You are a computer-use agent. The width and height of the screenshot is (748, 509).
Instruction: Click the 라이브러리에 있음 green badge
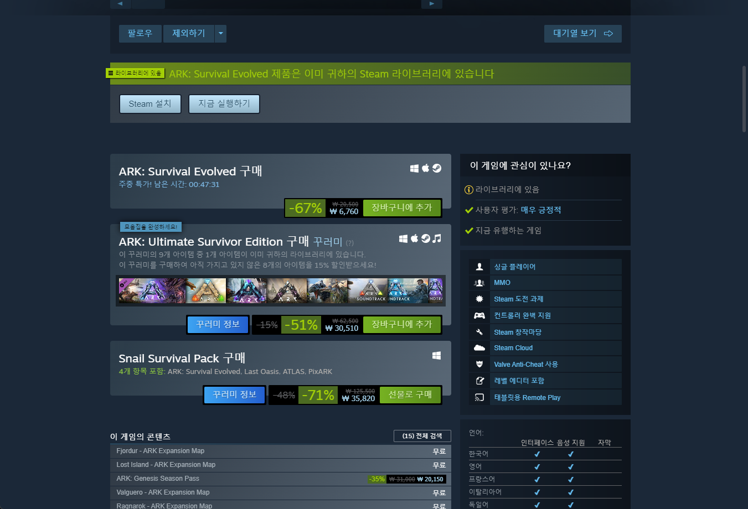click(135, 73)
